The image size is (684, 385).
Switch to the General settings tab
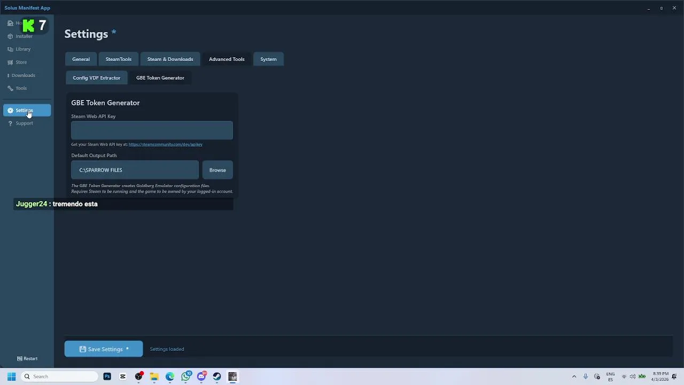coord(81,59)
